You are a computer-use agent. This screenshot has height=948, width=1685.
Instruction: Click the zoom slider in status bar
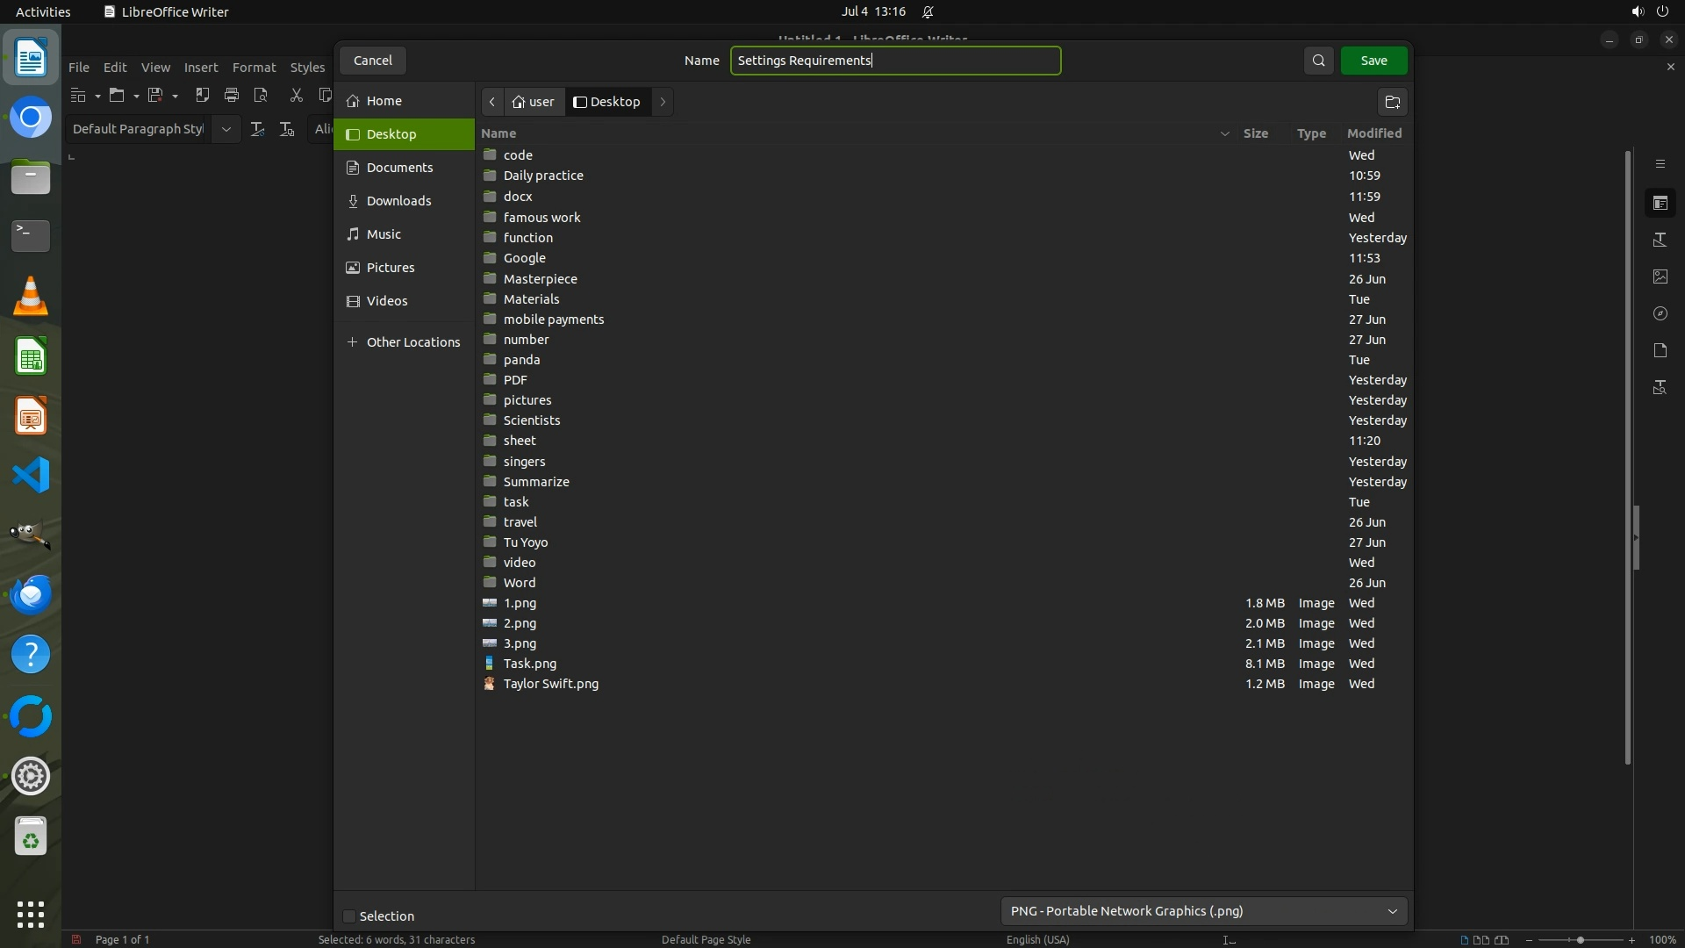pyautogui.click(x=1580, y=939)
